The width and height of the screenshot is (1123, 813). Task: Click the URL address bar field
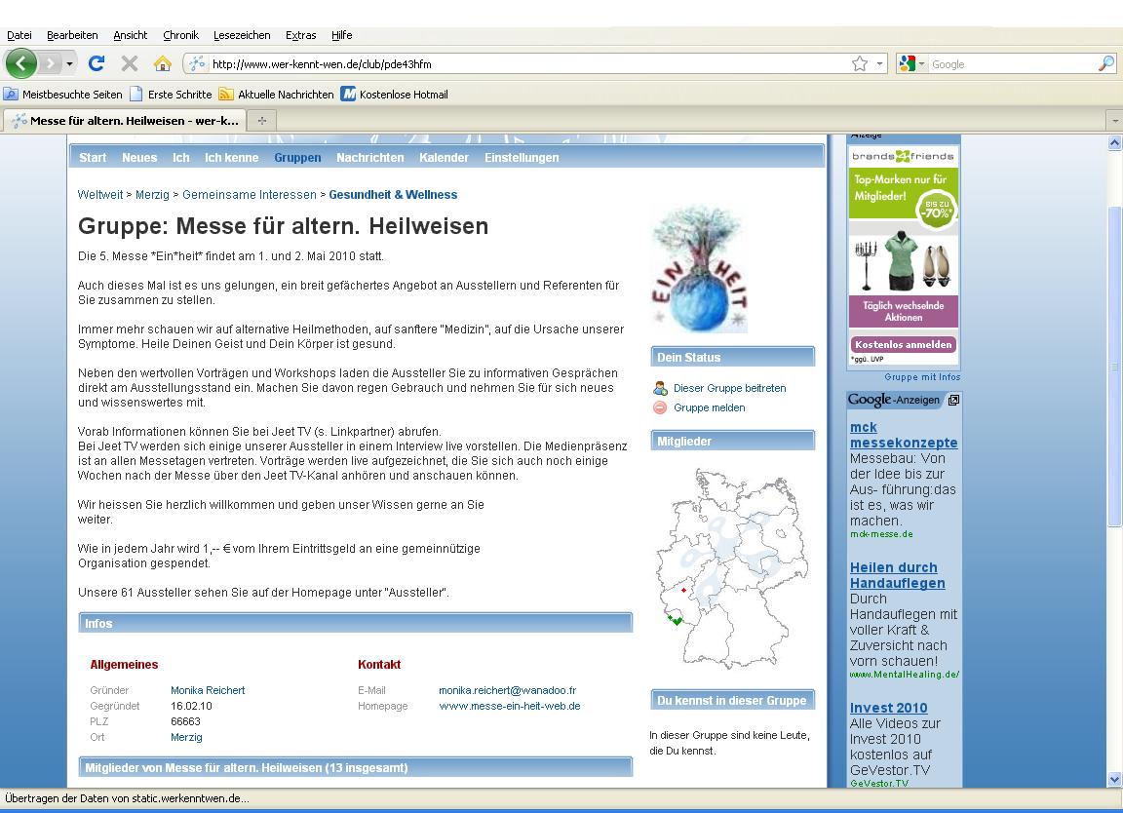(526, 64)
